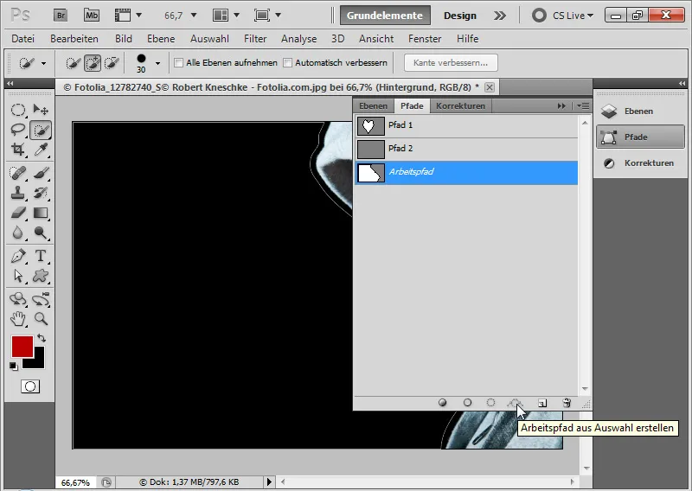This screenshot has width=692, height=491.
Task: Open the Pfade panel flyout menu
Action: pyautogui.click(x=583, y=105)
